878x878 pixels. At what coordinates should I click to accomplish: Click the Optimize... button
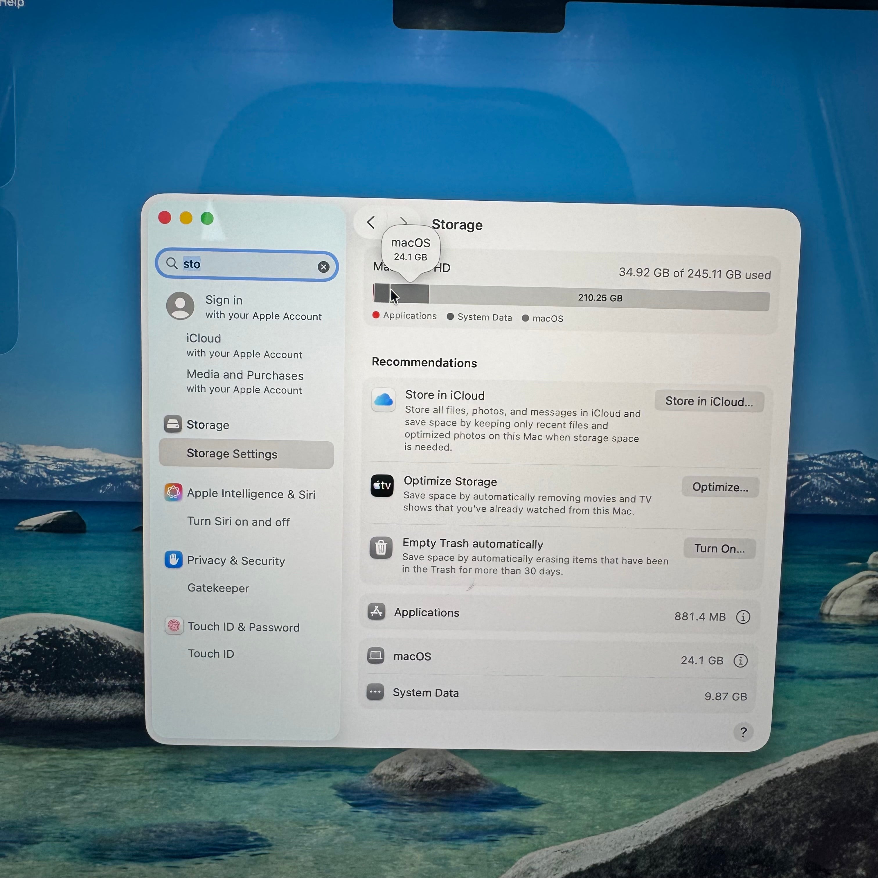click(720, 487)
